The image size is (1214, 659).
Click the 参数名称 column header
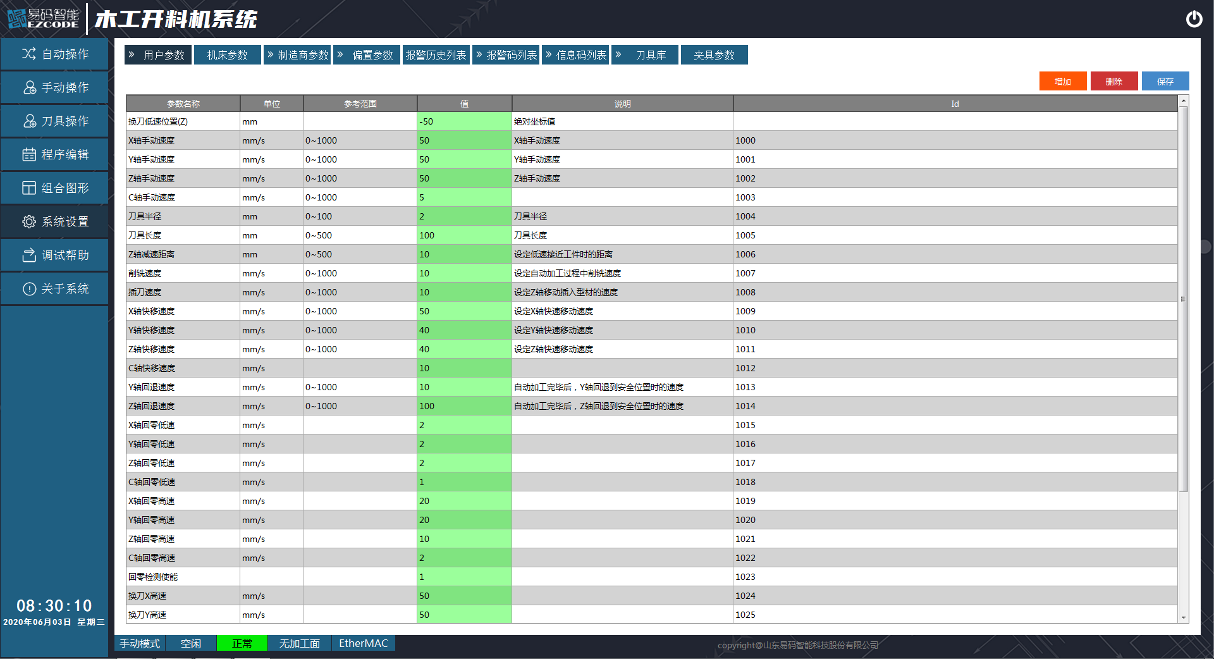183,104
